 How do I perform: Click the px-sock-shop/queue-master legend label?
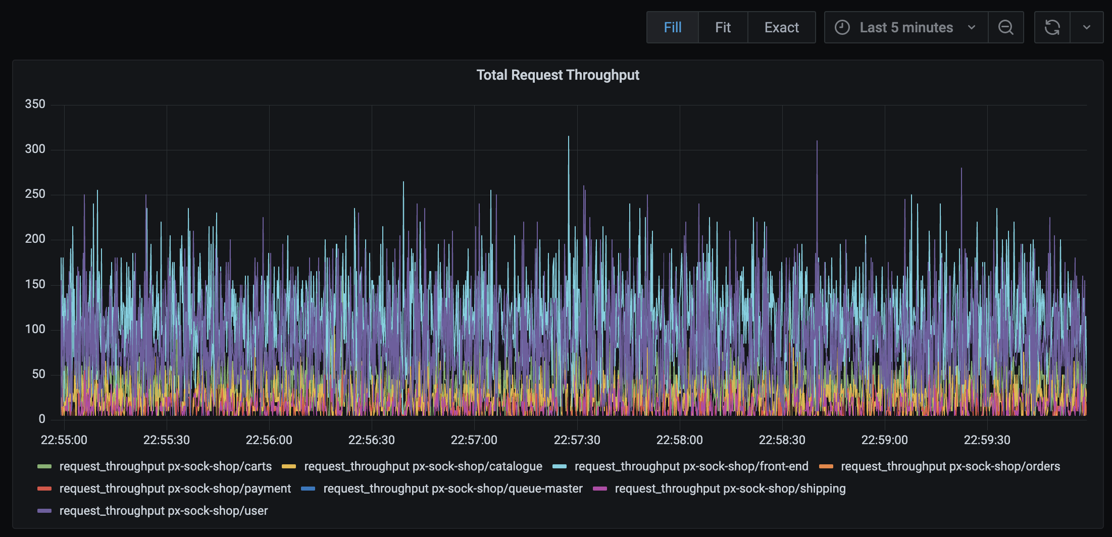(452, 489)
